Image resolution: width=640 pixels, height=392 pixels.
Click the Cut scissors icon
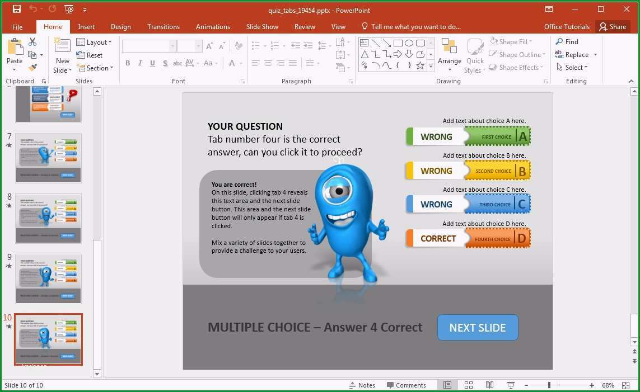32,41
